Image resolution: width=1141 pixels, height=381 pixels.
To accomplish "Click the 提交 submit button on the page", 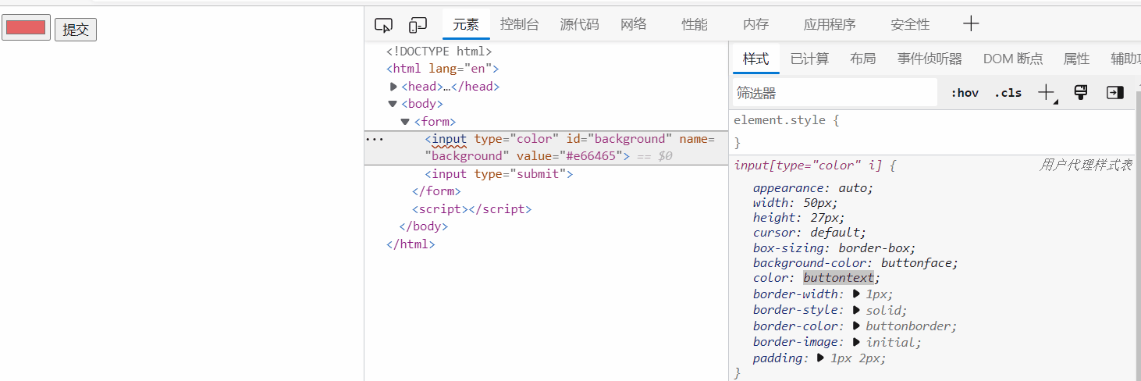I will tap(76, 30).
